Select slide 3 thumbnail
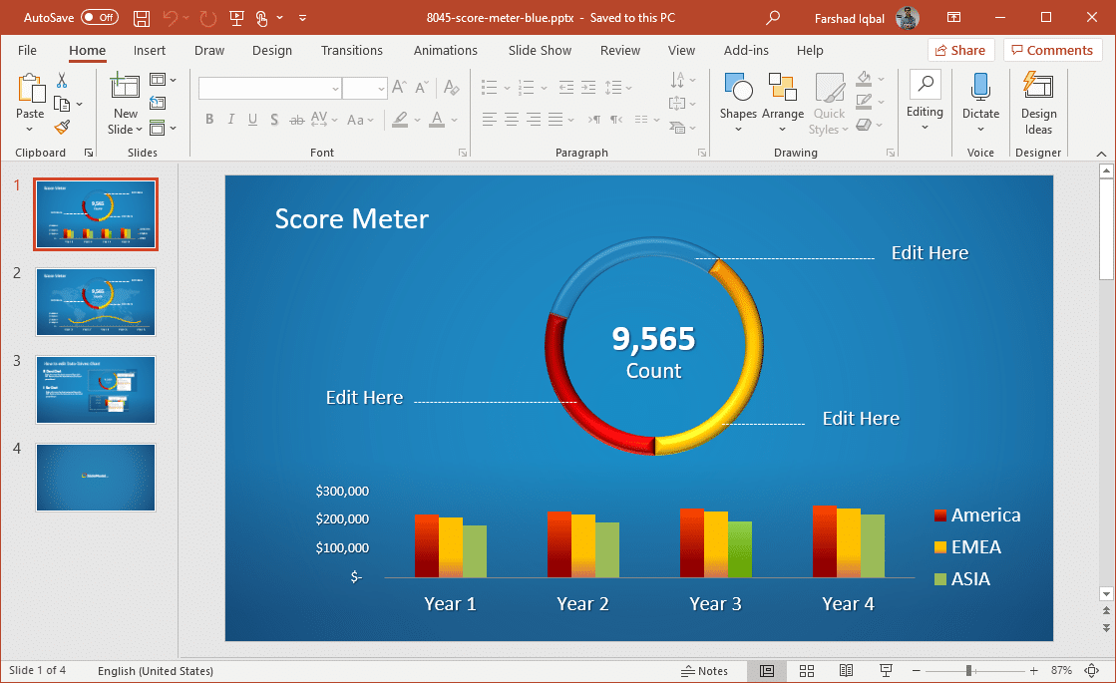Screen dimensions: 1116x683 [x=96, y=390]
